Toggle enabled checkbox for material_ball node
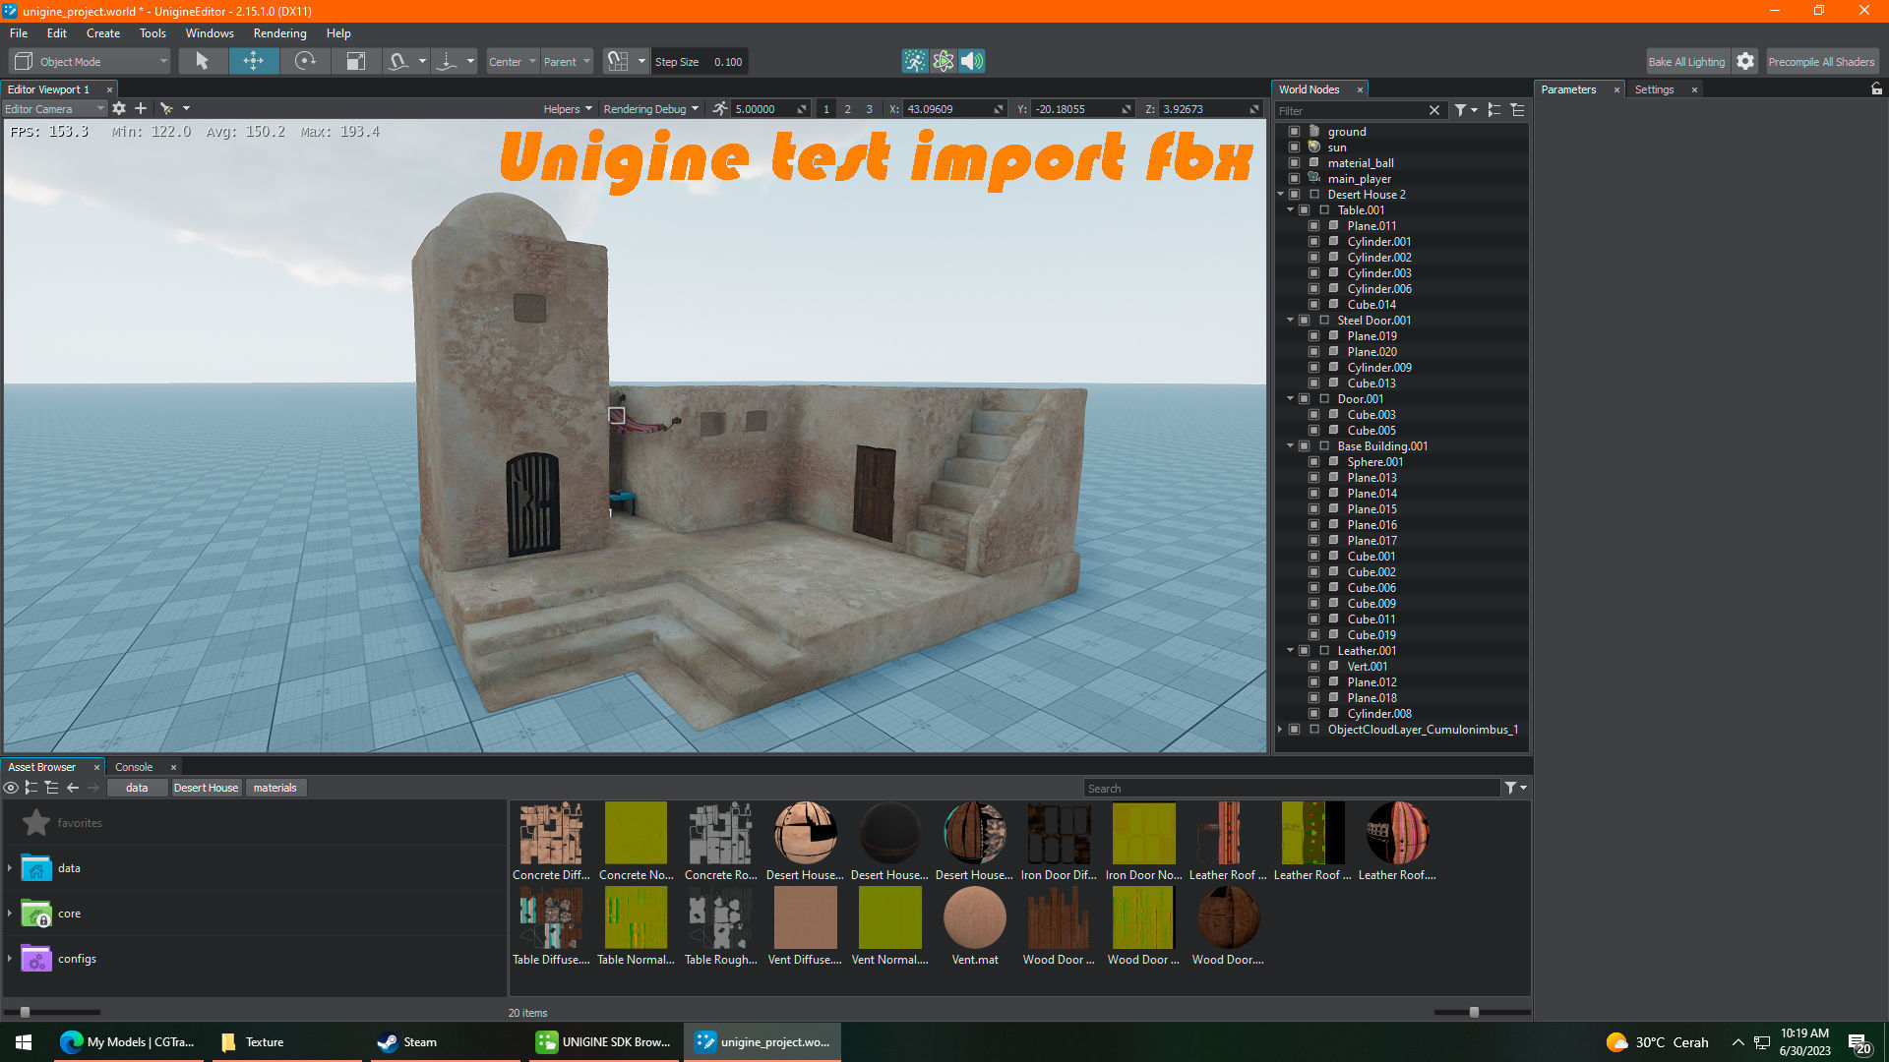Viewport: 1889px width, 1062px height. point(1295,163)
